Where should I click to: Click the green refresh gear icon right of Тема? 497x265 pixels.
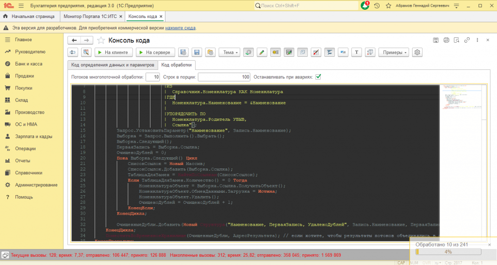coord(248,52)
